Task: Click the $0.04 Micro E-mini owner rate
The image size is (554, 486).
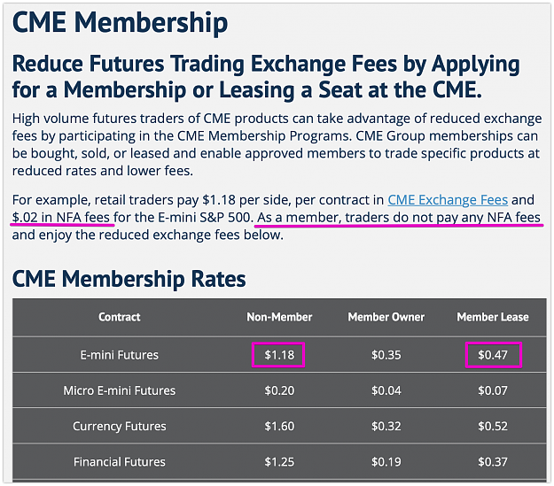Action: 386,390
